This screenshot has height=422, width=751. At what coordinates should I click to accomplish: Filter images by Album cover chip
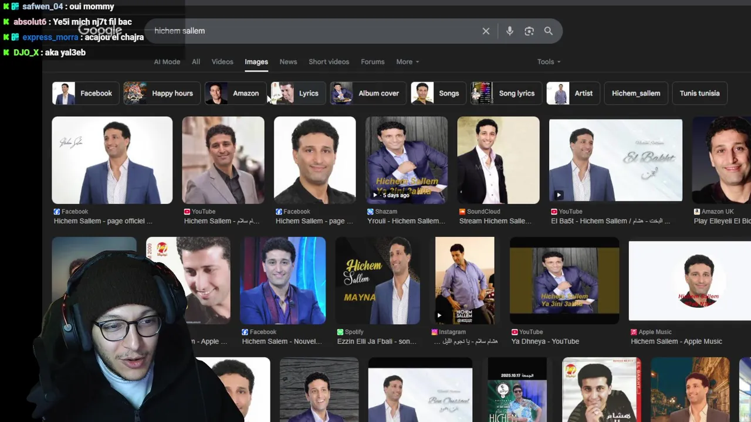[368, 93]
